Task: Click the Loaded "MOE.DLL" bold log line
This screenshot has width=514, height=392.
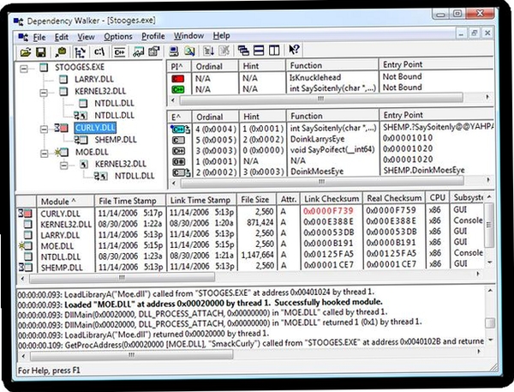Action: (224, 303)
